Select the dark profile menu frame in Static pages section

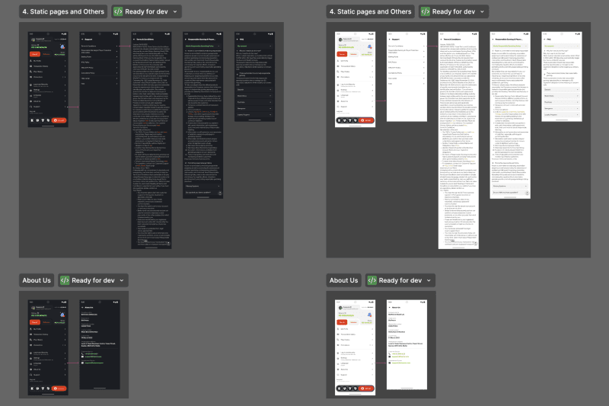pyautogui.click(x=48, y=80)
